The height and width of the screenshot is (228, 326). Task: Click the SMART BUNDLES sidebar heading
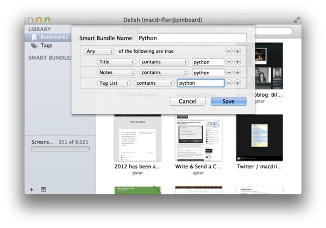click(x=50, y=58)
